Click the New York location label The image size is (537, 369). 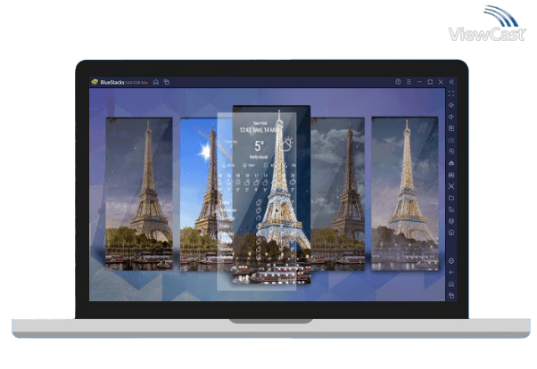[x=260, y=123]
